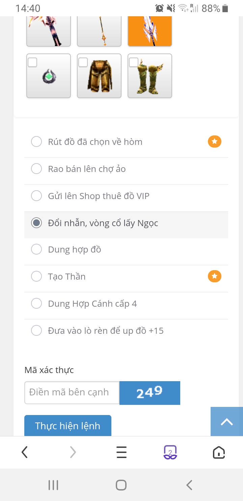243x501 pixels.
Task: Tick the checkbox on the amulet item
Action: click(x=32, y=62)
